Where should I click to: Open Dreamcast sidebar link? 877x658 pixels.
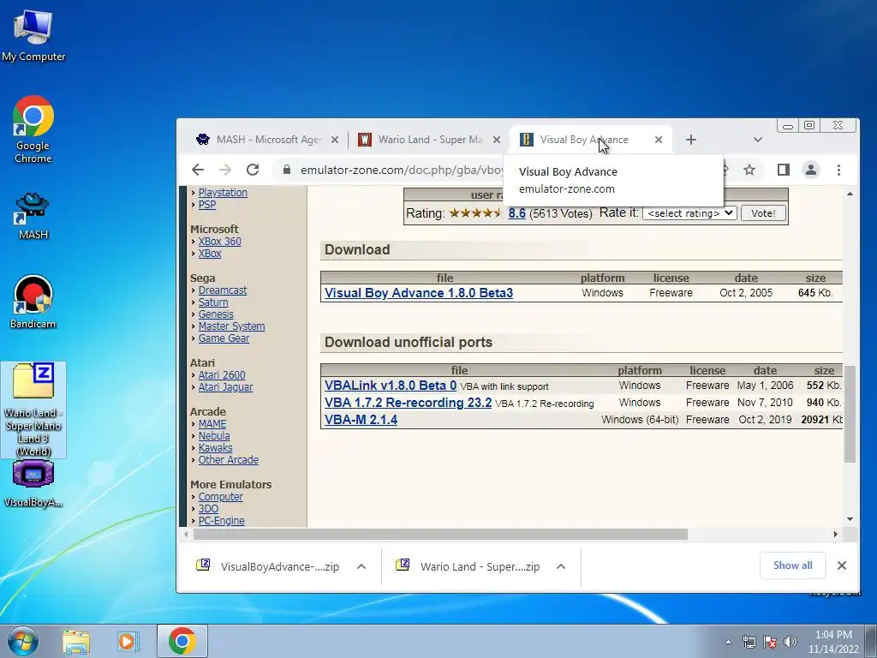click(222, 290)
